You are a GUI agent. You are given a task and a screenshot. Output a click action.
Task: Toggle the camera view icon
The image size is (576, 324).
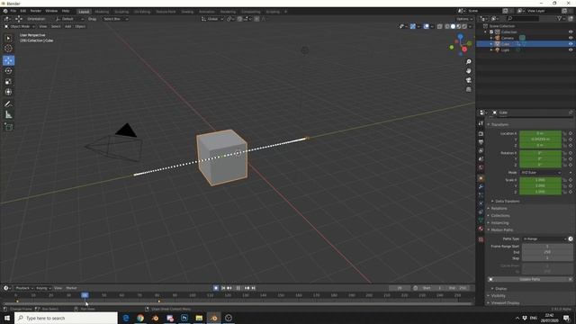click(468, 80)
